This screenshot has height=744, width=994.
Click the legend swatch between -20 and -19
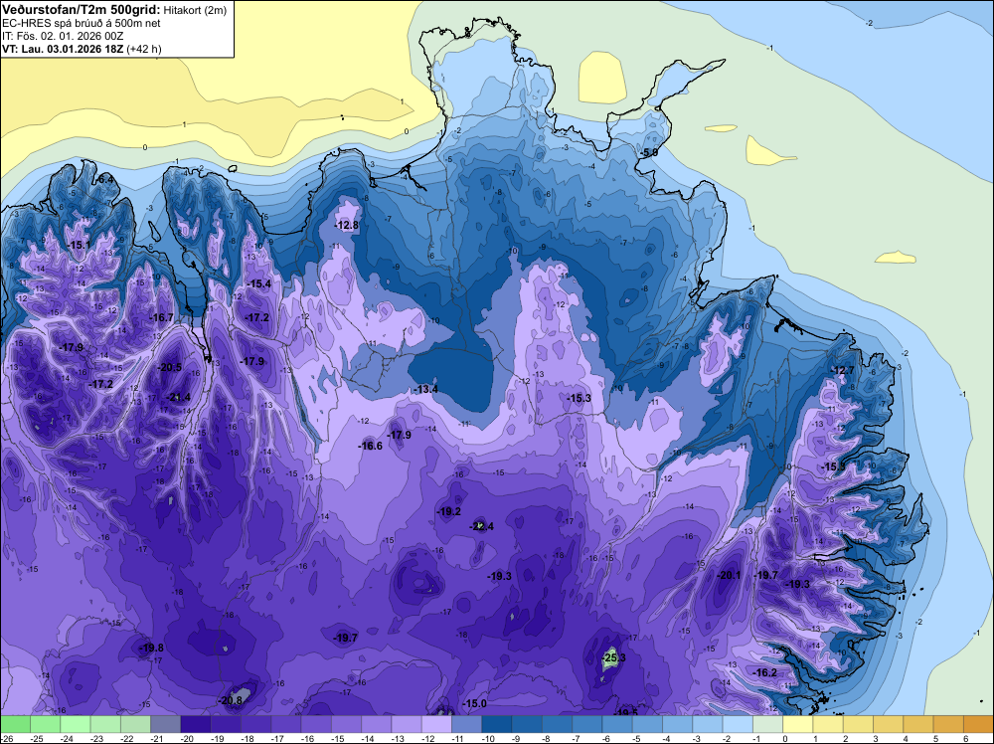pyautogui.click(x=196, y=724)
